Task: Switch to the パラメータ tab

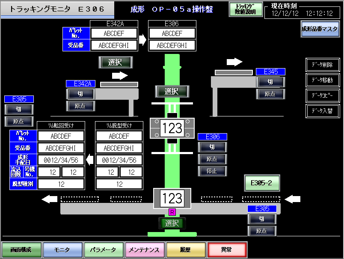Action: (102, 250)
